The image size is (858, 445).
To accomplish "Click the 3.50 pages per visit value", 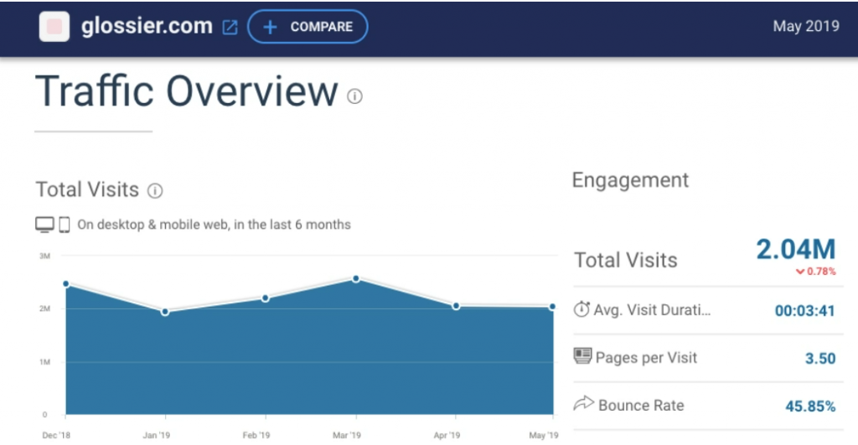I will [x=820, y=359].
